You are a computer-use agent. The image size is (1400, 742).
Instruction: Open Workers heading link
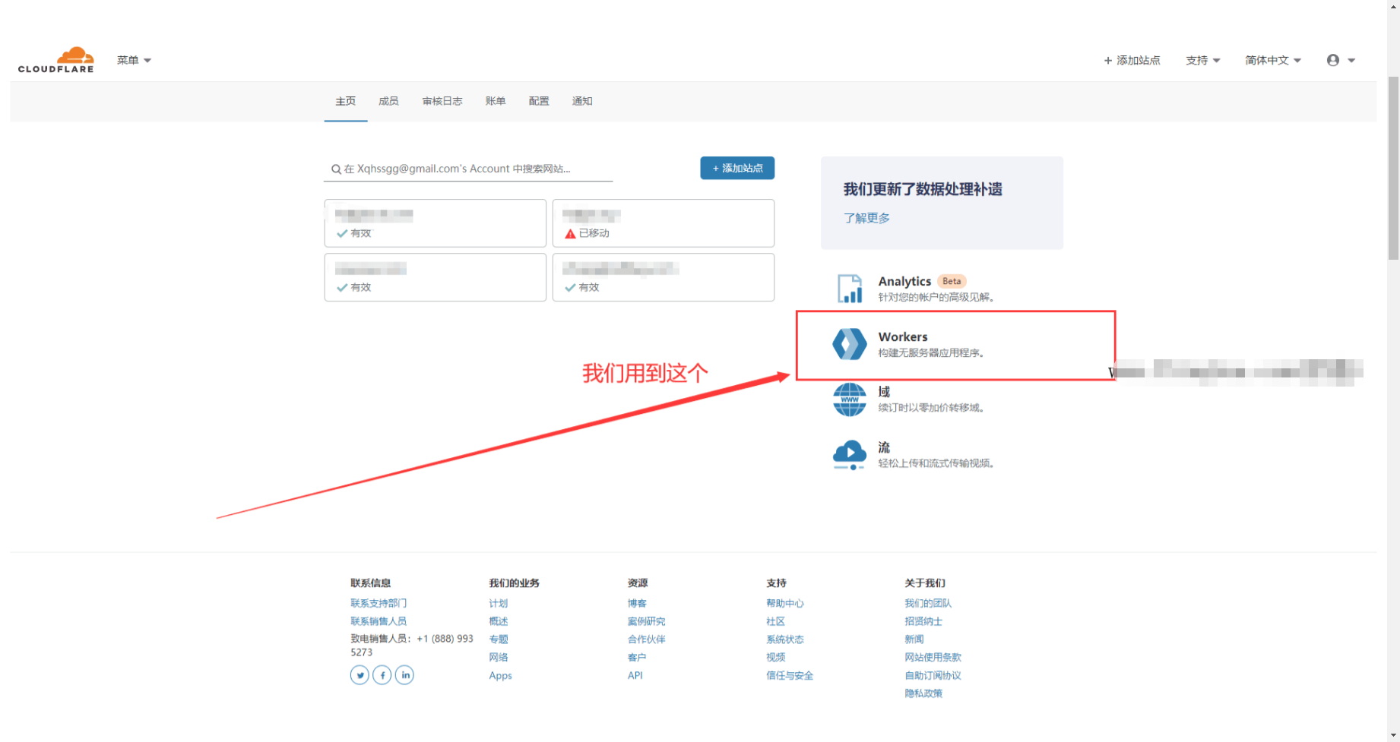(x=903, y=336)
